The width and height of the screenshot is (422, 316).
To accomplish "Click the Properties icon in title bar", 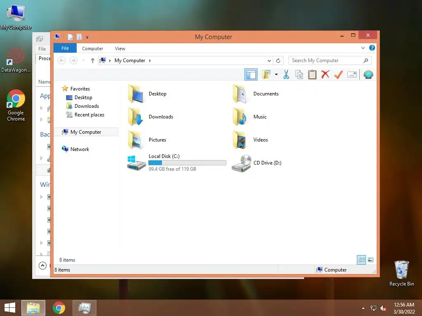I will point(70,37).
